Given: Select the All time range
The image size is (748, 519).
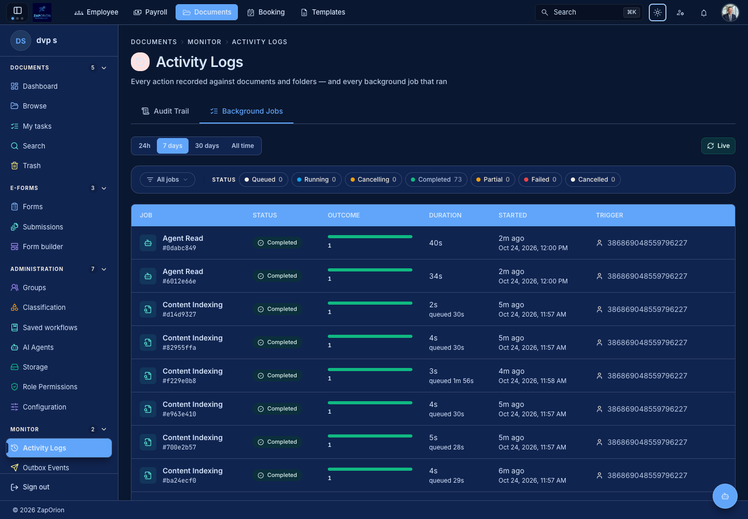Looking at the screenshot, I should coord(243,146).
